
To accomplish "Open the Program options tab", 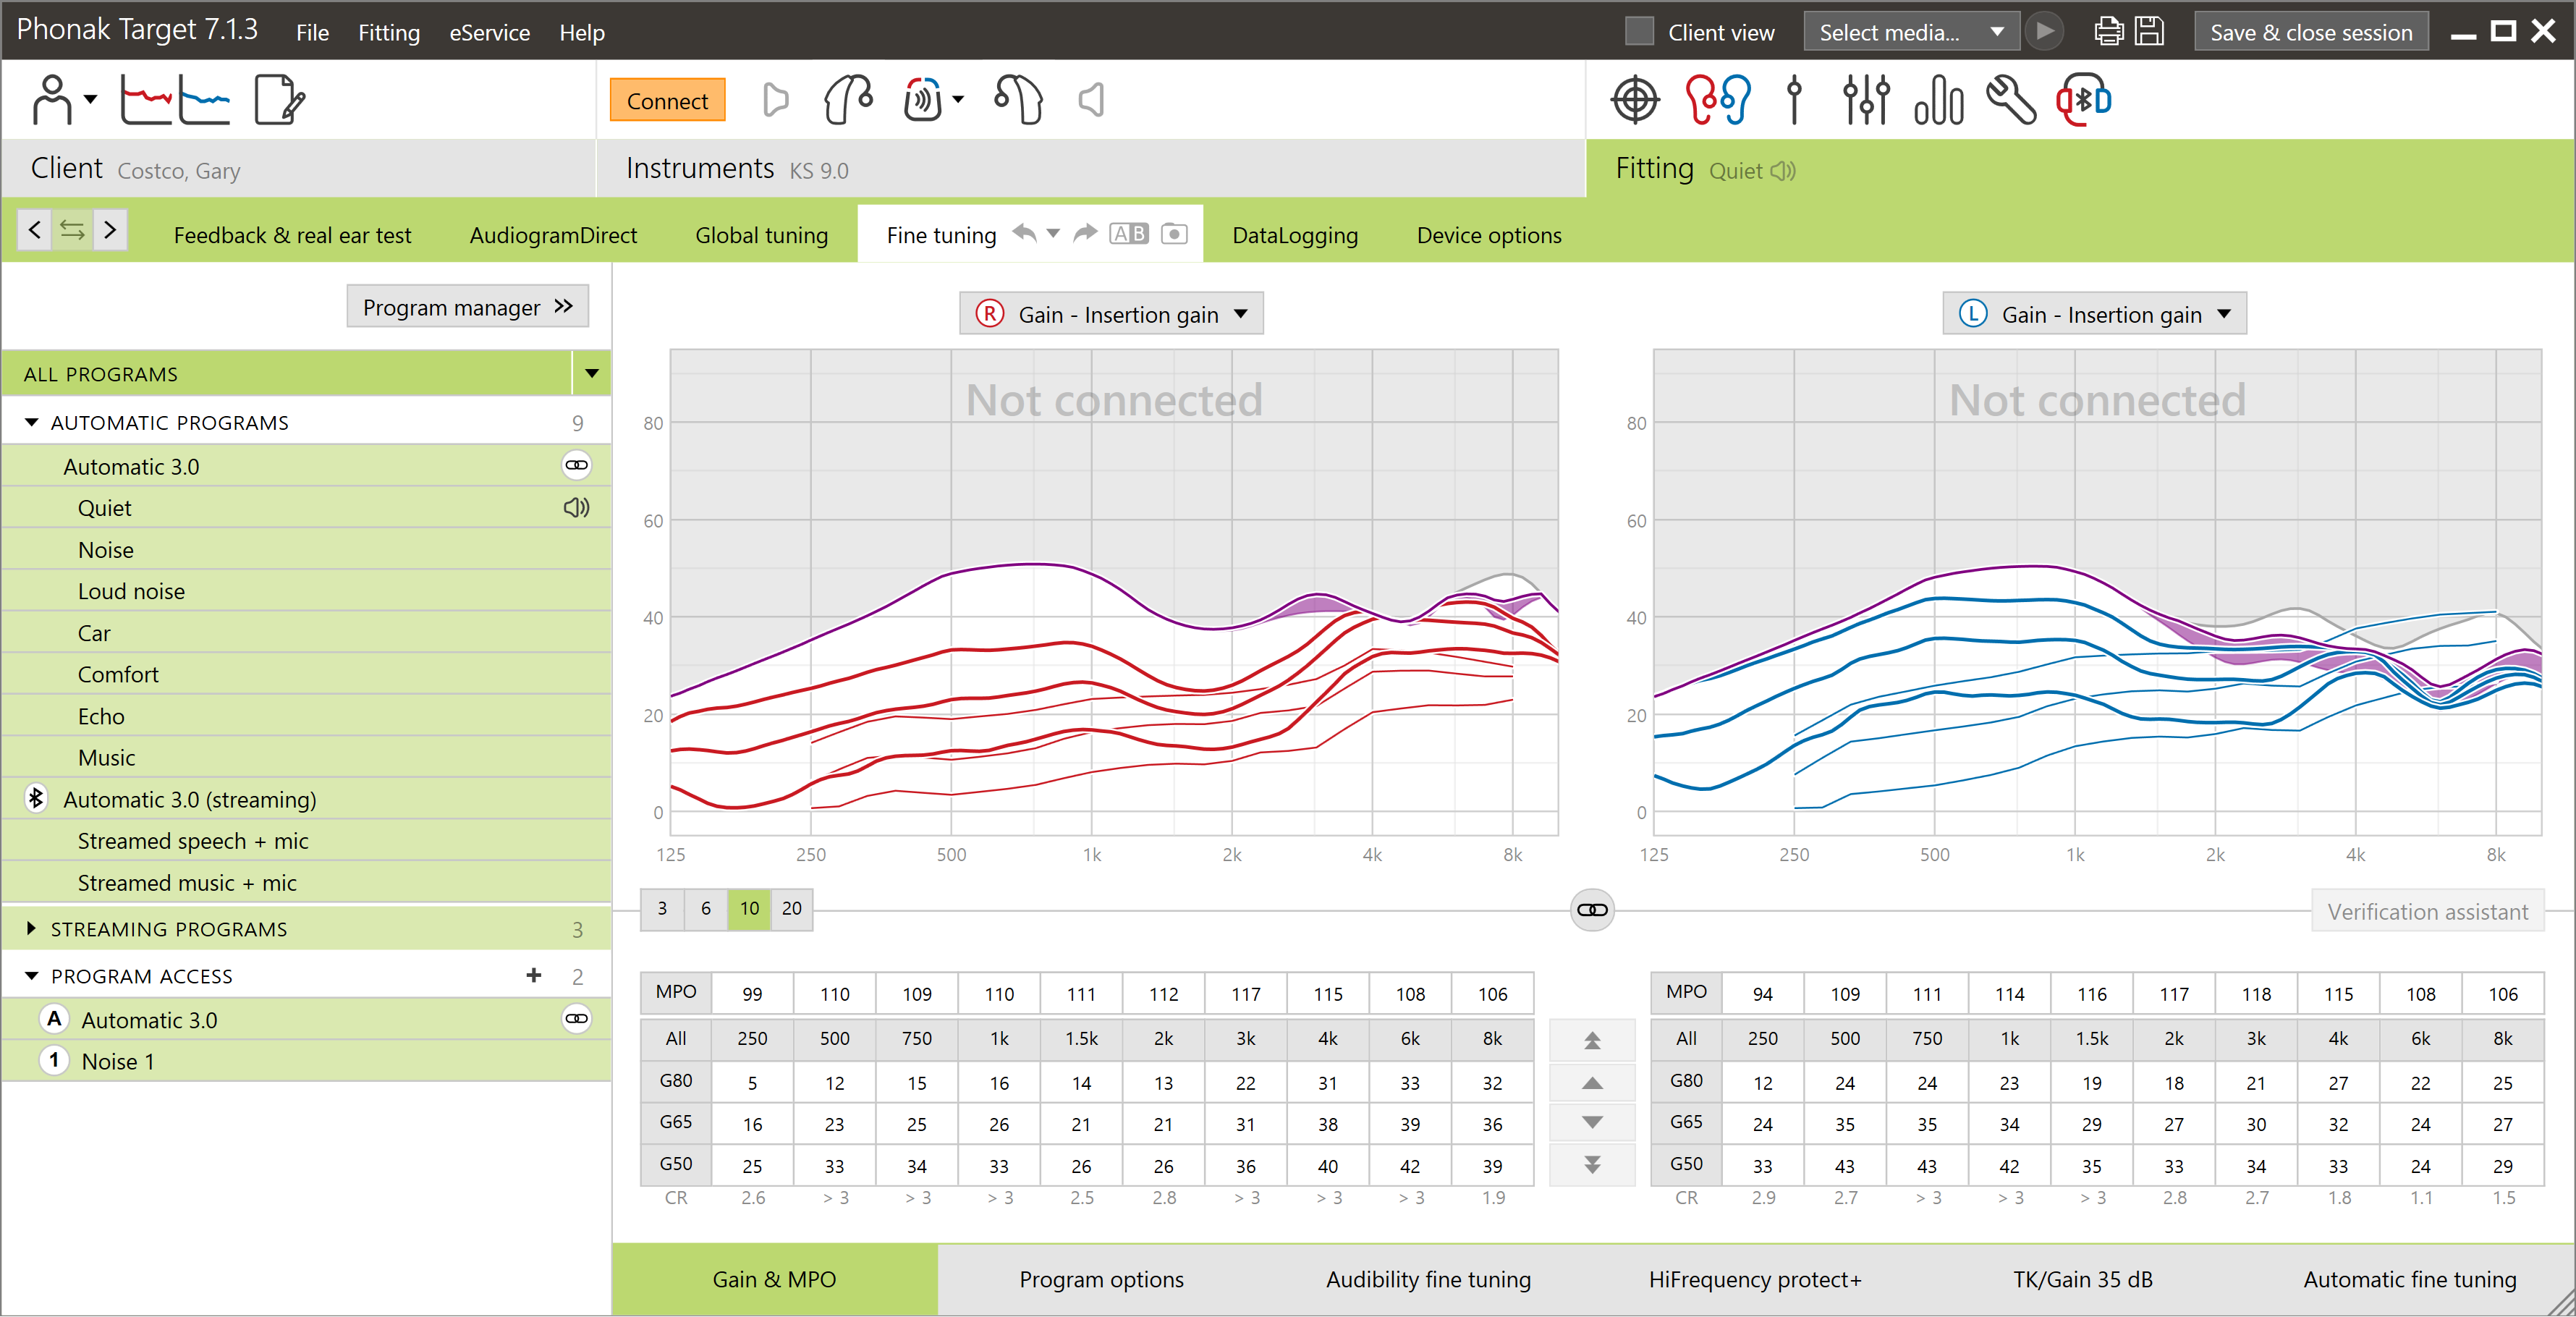I will click(x=1101, y=1279).
